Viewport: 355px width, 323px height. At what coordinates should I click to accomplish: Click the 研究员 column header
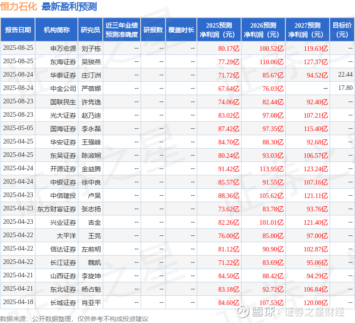tap(90, 30)
